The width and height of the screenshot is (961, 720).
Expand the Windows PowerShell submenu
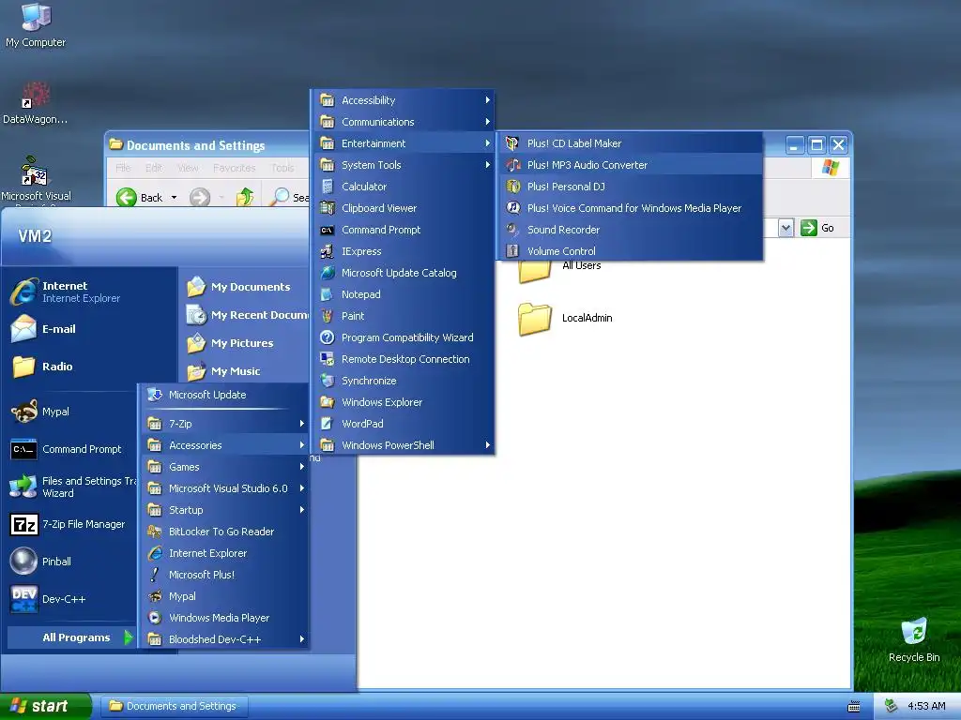tap(404, 445)
